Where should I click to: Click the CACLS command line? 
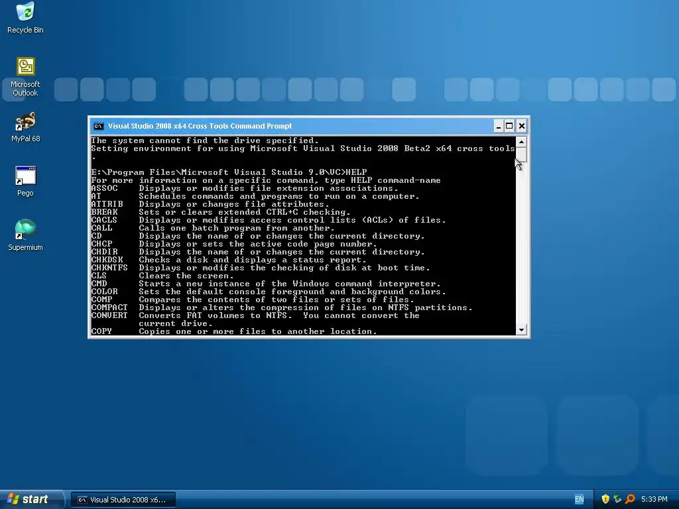pos(269,220)
